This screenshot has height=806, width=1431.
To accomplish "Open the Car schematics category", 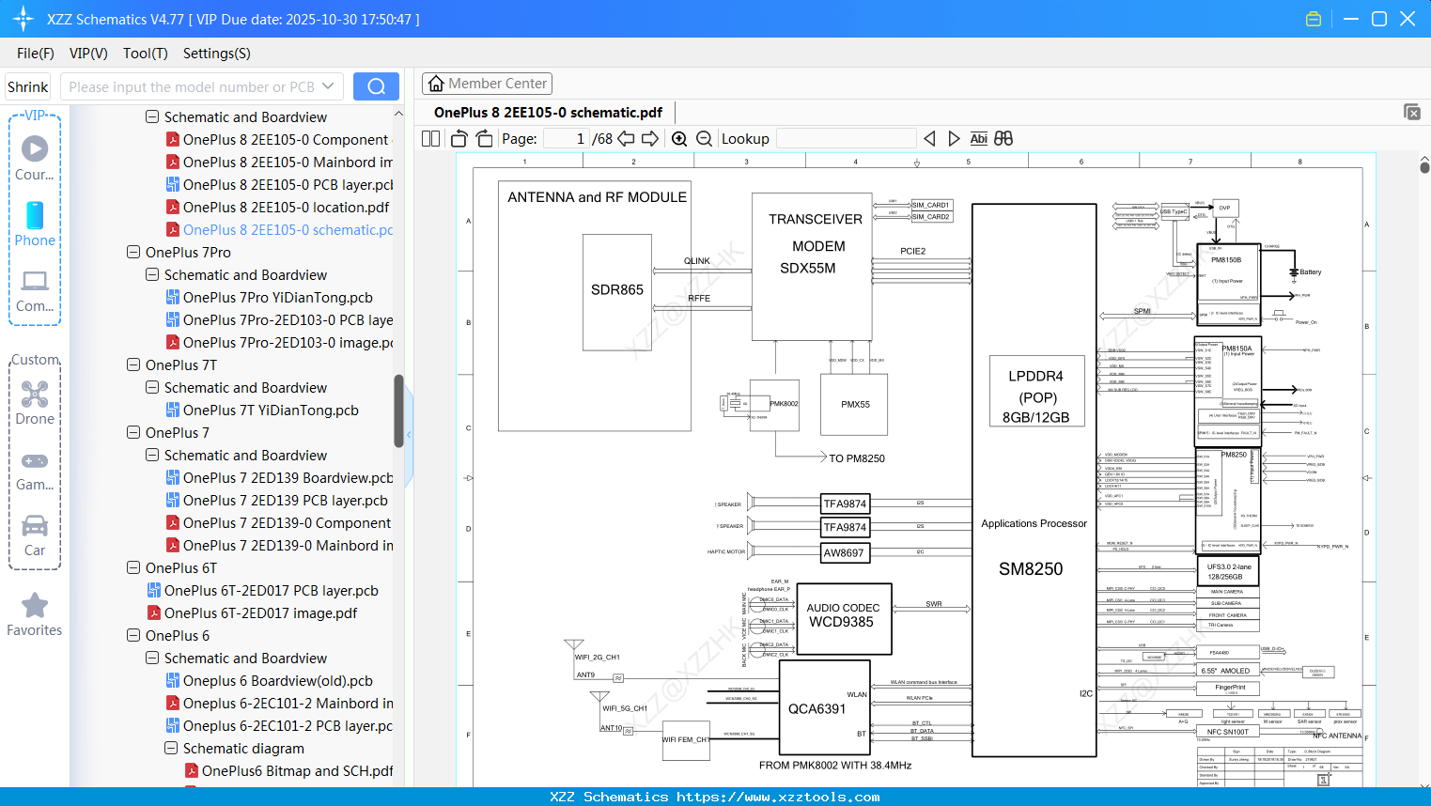I will pyautogui.click(x=35, y=534).
